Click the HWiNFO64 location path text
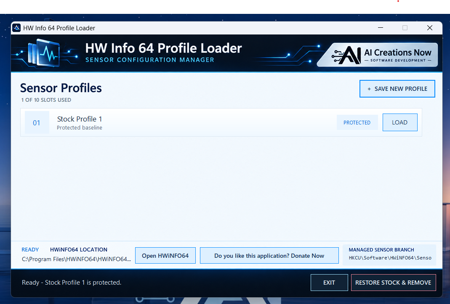 coord(76,259)
